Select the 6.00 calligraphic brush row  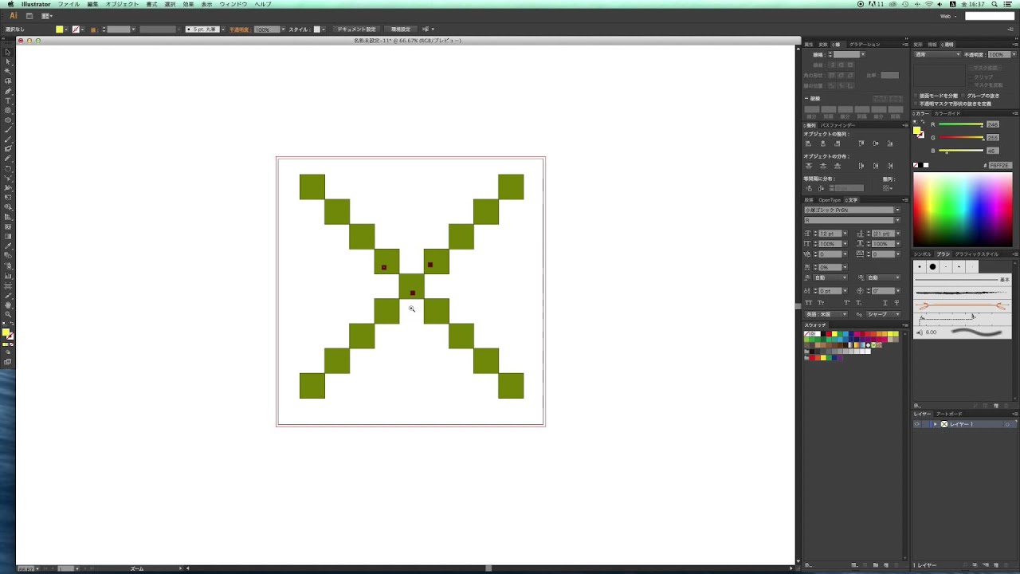pos(962,332)
